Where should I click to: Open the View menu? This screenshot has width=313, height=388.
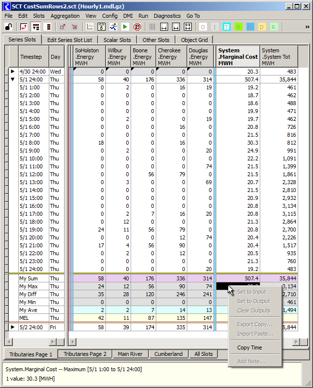click(x=91, y=16)
